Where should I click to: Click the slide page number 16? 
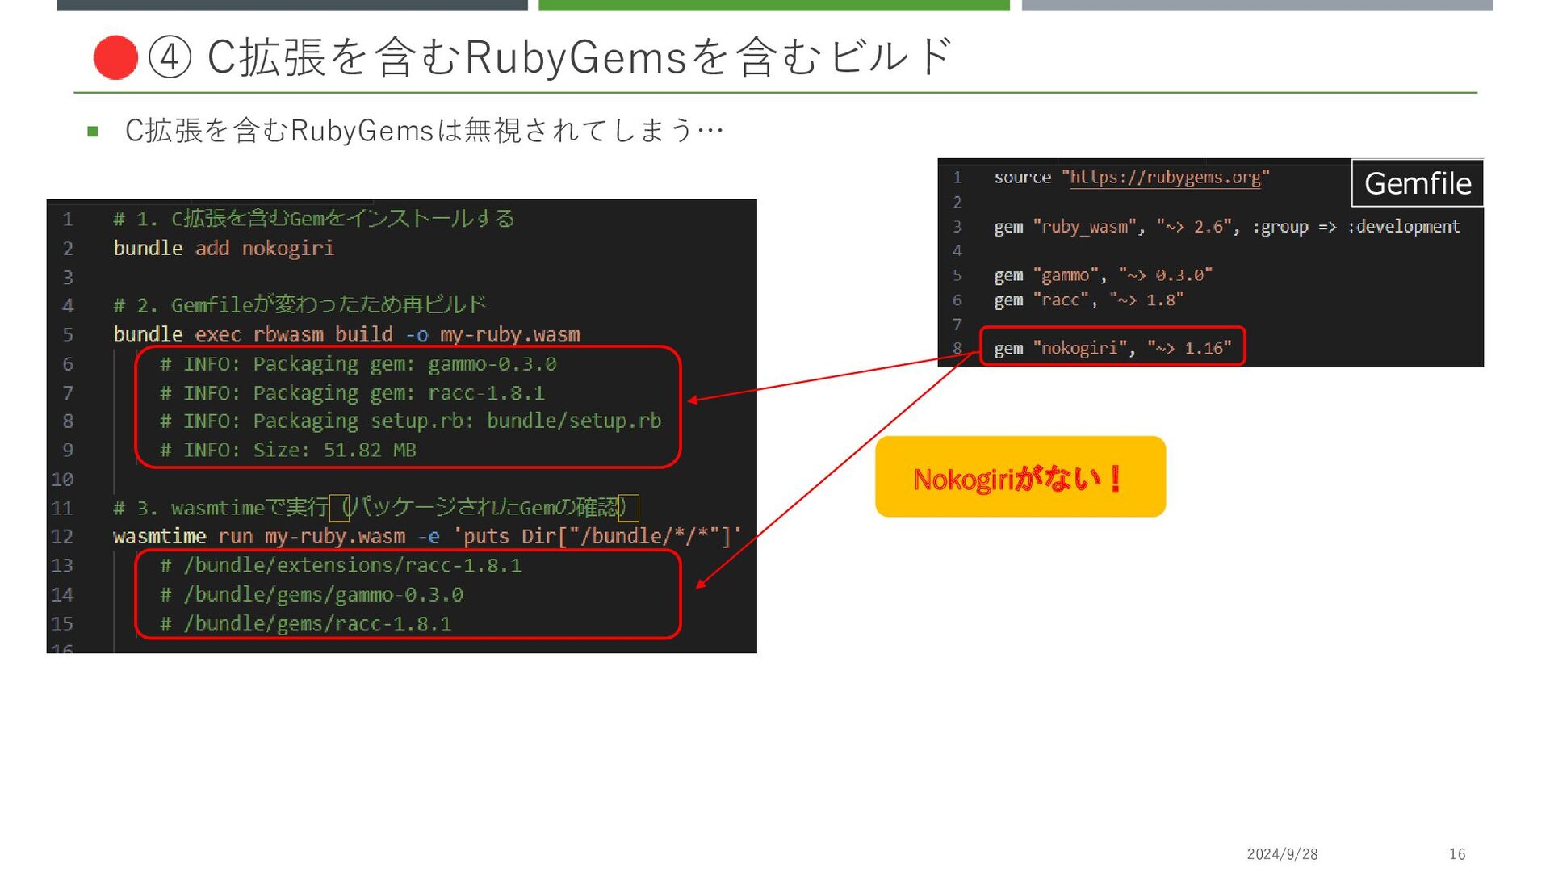coord(1456,854)
